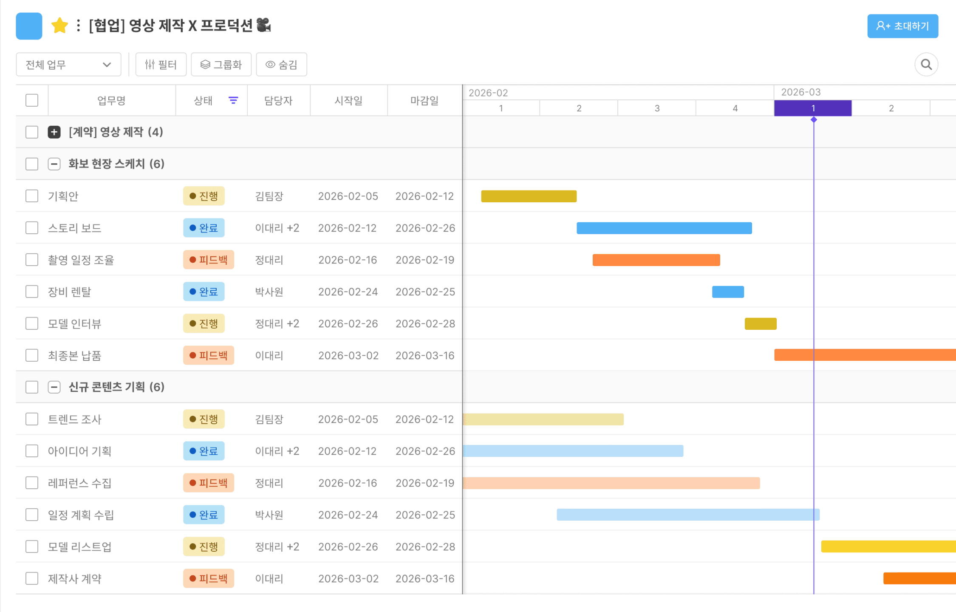Click the blue project color square
Image resolution: width=956 pixels, height=612 pixels.
pyautogui.click(x=29, y=26)
